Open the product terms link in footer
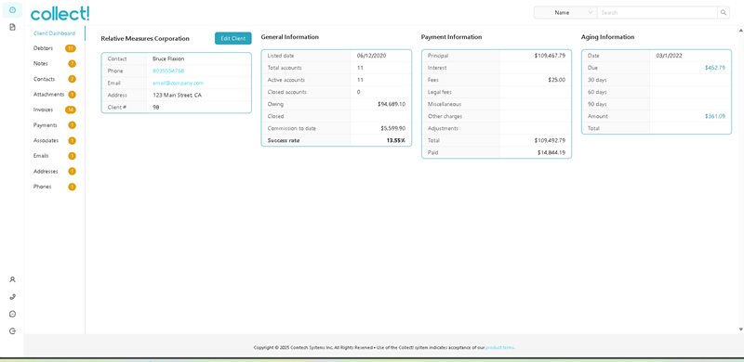Viewport: 744px width, 362px height. click(x=499, y=348)
